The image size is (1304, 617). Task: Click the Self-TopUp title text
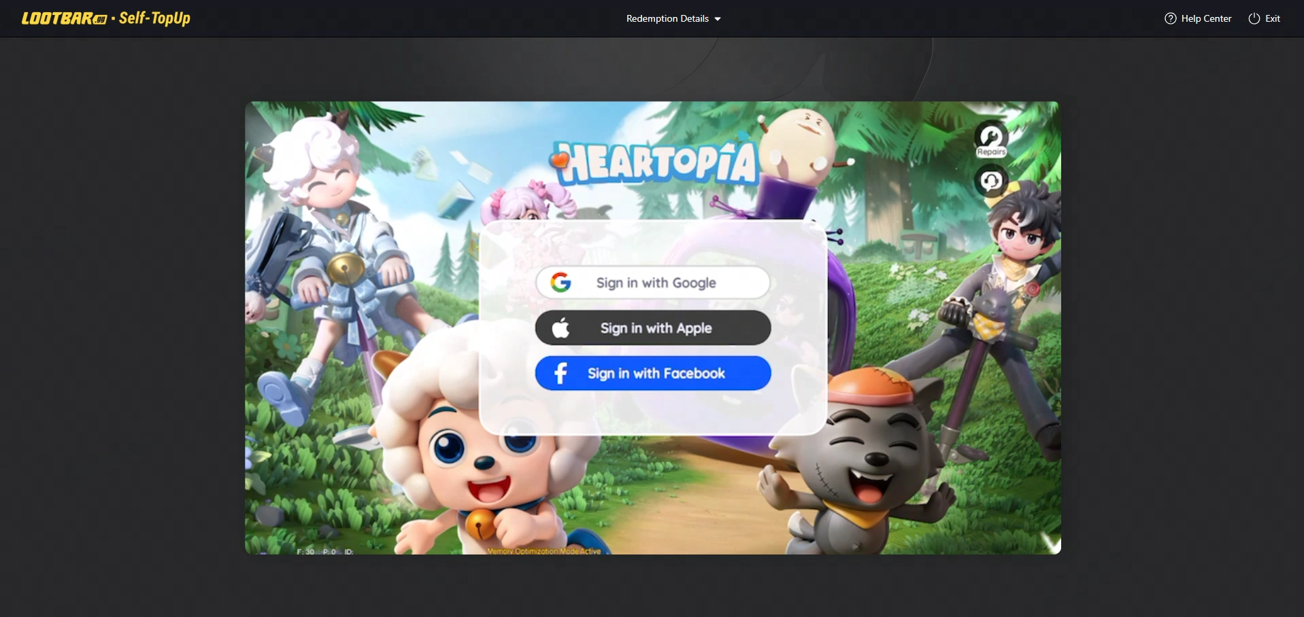[154, 18]
